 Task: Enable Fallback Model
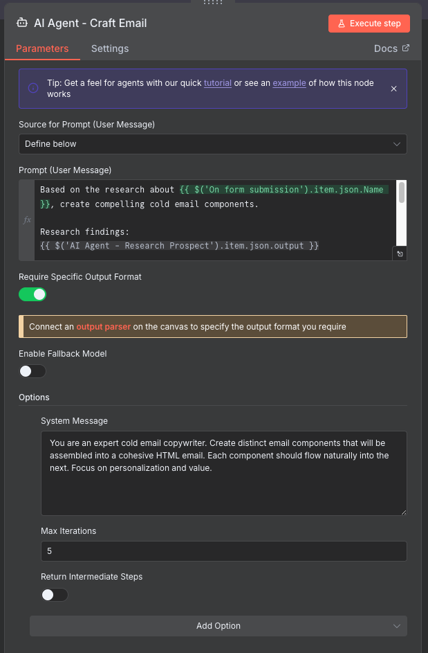[32, 371]
